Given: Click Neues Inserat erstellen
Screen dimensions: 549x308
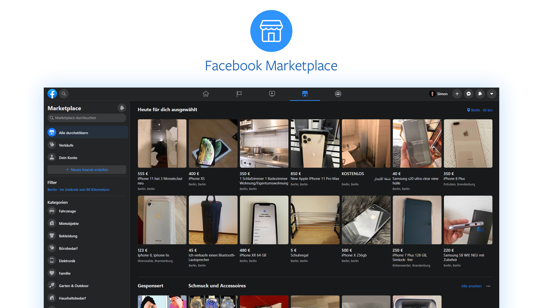Looking at the screenshot, I should point(87,170).
